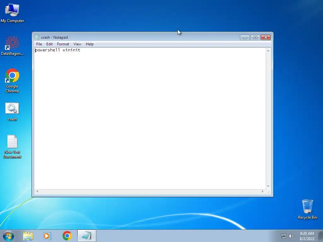The width and height of the screenshot is (323, 242).
Task: Open the Edit menu in Notepad
Action: pos(50,44)
